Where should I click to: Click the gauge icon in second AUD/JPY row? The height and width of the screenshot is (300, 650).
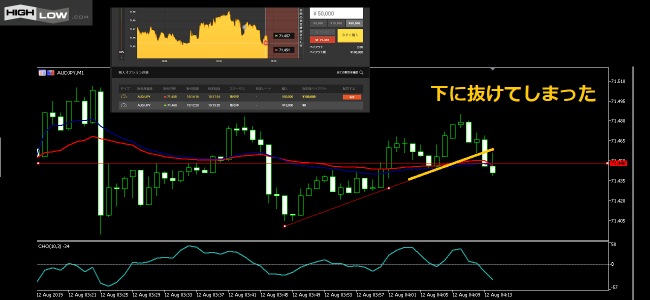[124, 105]
